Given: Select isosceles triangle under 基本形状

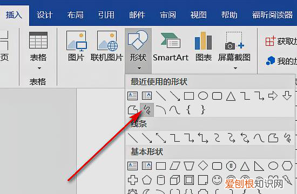Looking at the screenshot, I should click(245, 166).
